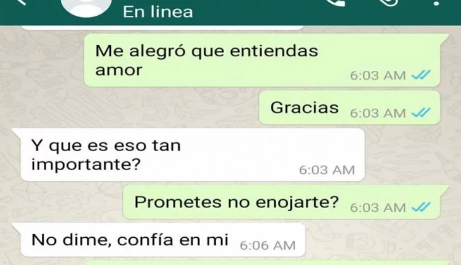461x265 pixels.
Task: Open the three-dot overflow menu
Action: point(437,3)
